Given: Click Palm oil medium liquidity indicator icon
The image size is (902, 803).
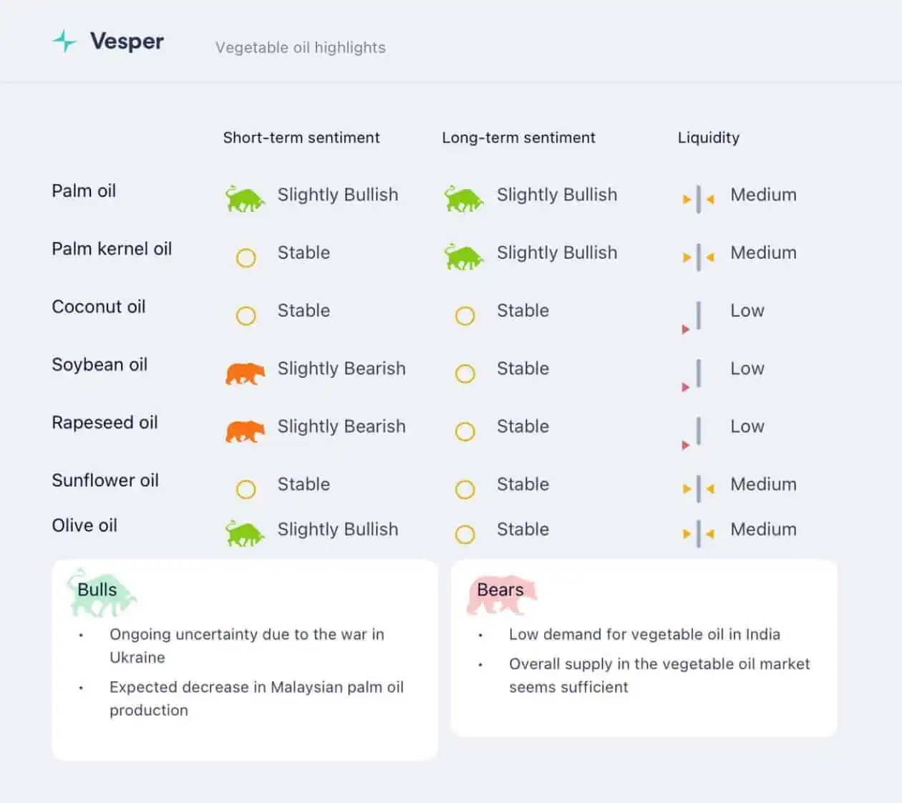Looking at the screenshot, I should (x=699, y=199).
